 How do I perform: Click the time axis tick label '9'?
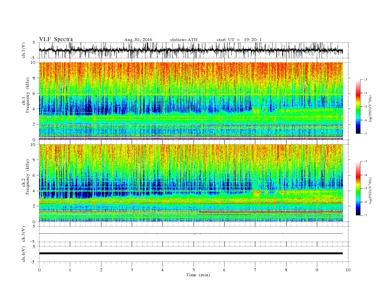317,270
